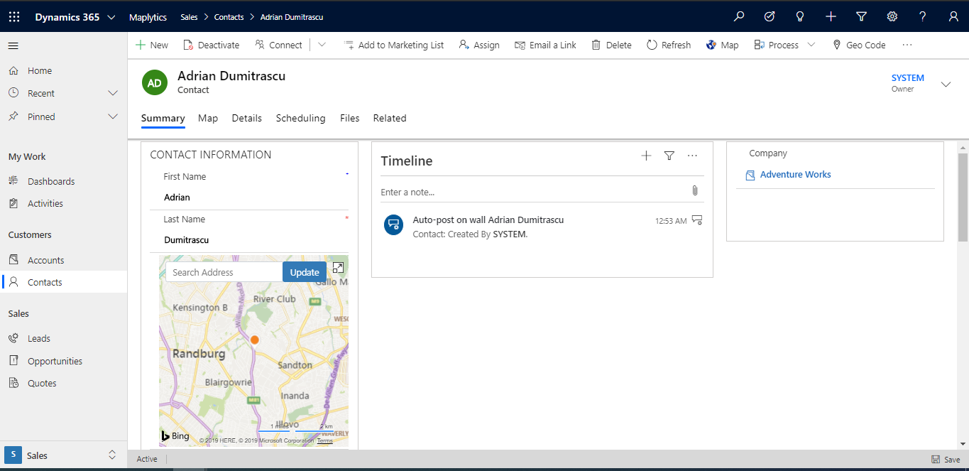Click Connect in the command bar
Viewport: 969px width, 471px height.
pos(278,45)
